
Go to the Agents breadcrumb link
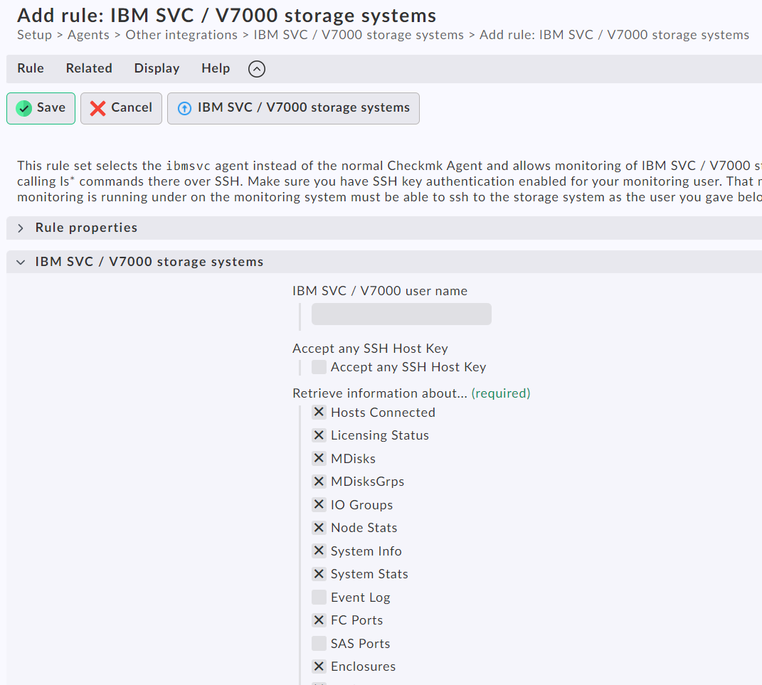88,35
